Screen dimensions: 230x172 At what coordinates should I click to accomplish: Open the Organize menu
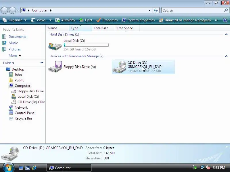coord(15,20)
